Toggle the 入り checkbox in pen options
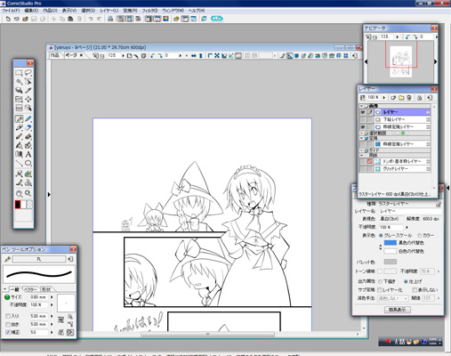Image resolution: width=451 pixels, height=356 pixels. point(8,316)
